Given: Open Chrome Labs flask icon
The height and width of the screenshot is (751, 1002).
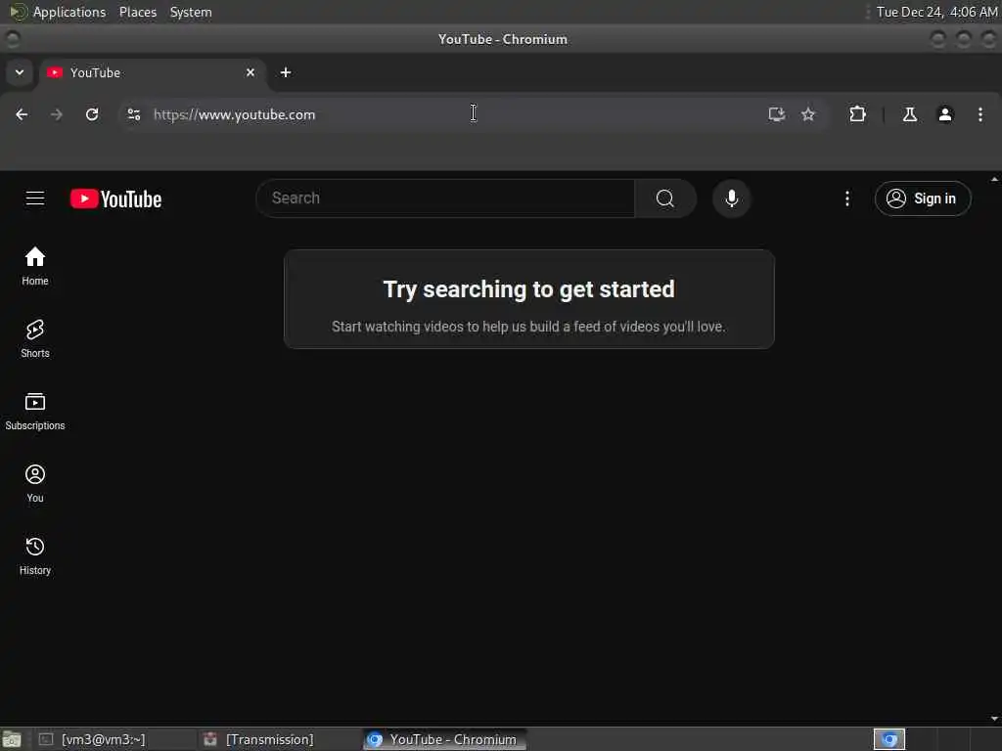Looking at the screenshot, I should (x=910, y=114).
